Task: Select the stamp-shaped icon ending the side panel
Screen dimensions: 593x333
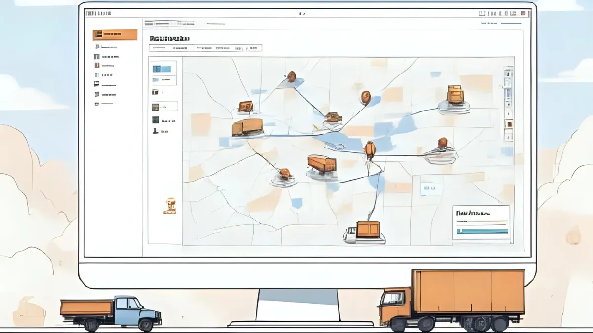Action: [155, 131]
